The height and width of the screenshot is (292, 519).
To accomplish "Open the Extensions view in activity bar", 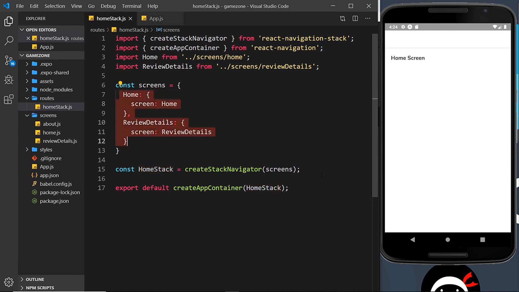I will pos(9,99).
